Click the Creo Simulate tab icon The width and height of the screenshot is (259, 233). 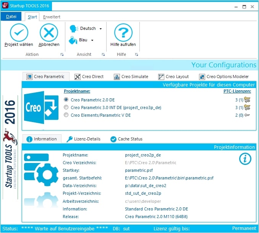tap(117, 77)
